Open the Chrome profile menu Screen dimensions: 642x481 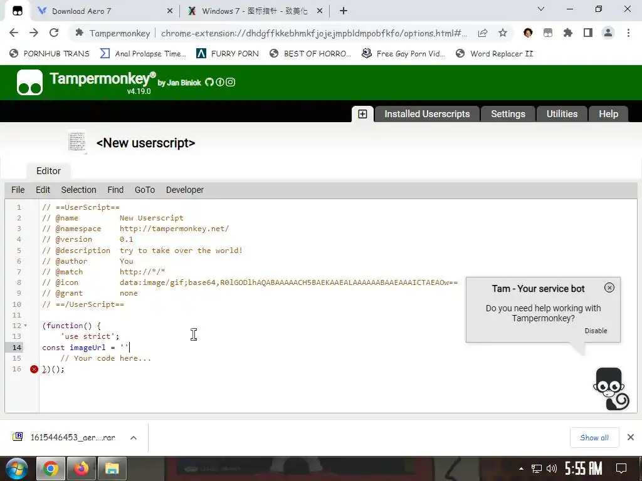click(x=608, y=33)
